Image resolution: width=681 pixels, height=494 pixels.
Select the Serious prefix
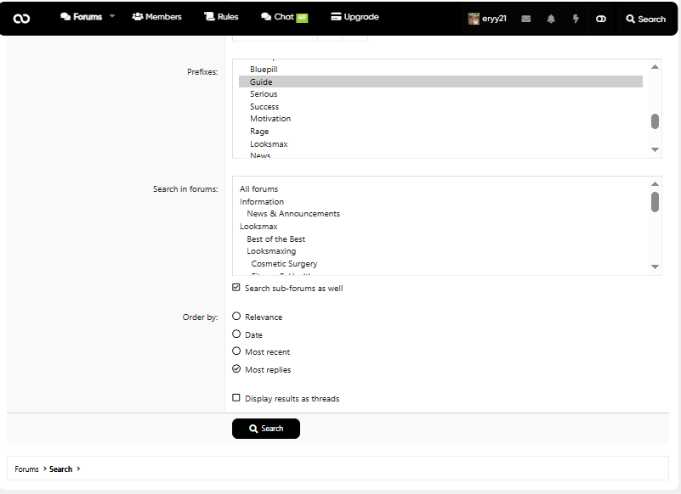440,94
